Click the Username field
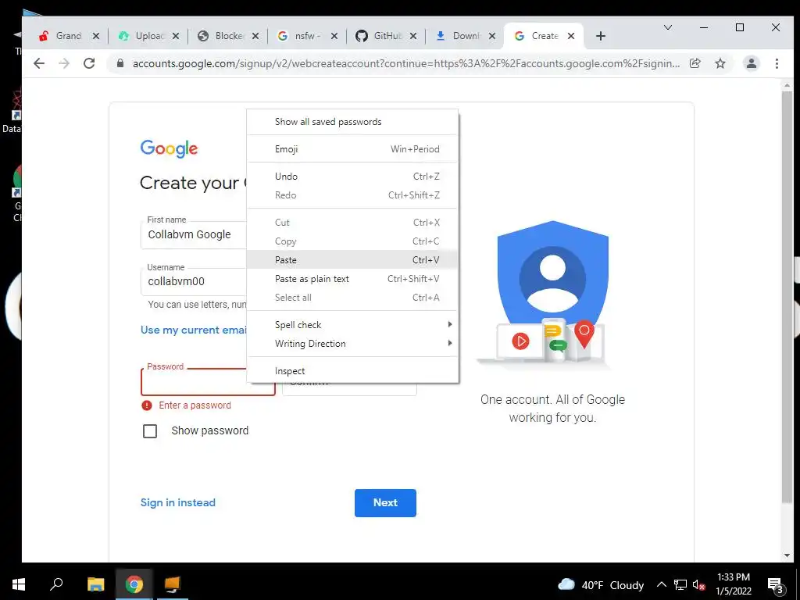Viewport: 800px width, 600px height. (194, 281)
